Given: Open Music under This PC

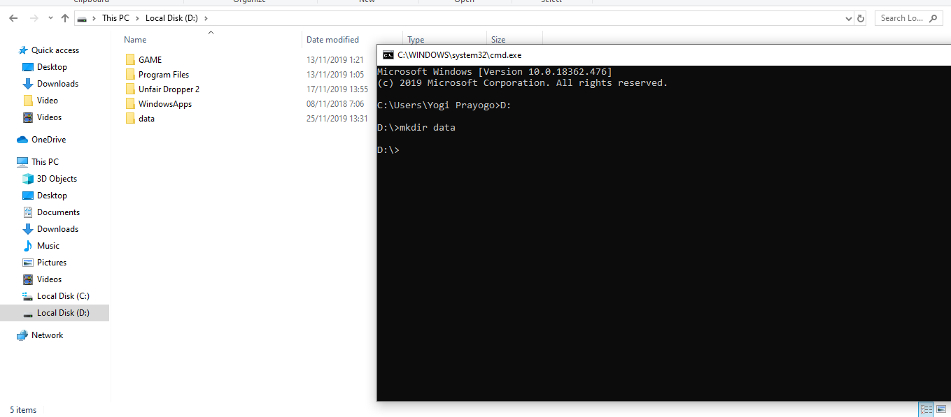Looking at the screenshot, I should (x=48, y=246).
